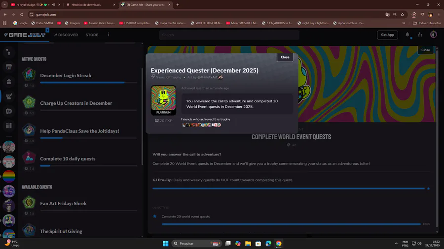The width and height of the screenshot is (444, 249).
Task: Reload the gamejolt.com page
Action: [x=22, y=14]
